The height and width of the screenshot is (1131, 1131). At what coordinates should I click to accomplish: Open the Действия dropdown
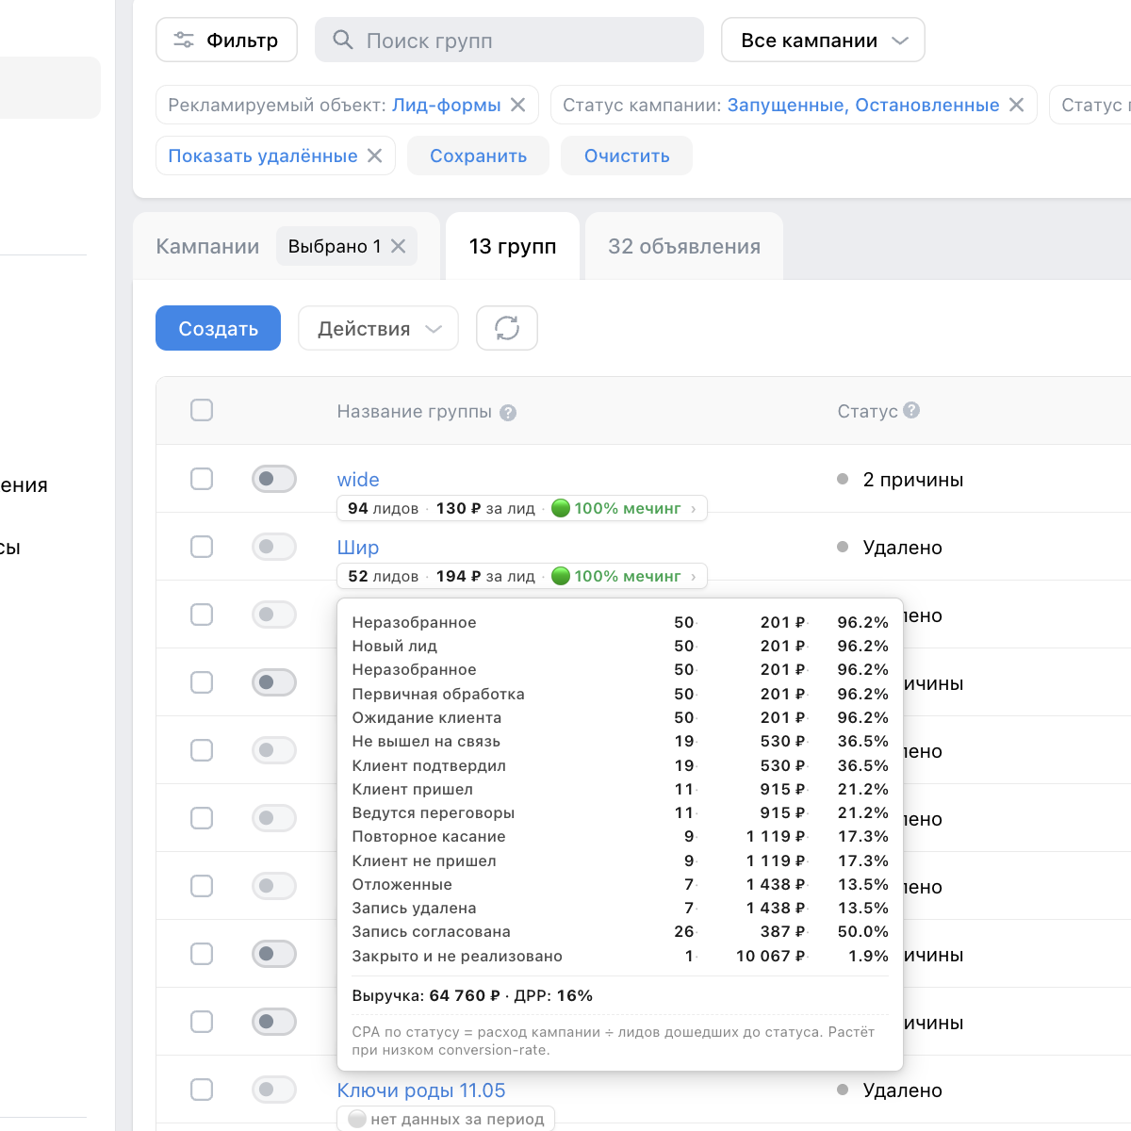click(x=378, y=328)
